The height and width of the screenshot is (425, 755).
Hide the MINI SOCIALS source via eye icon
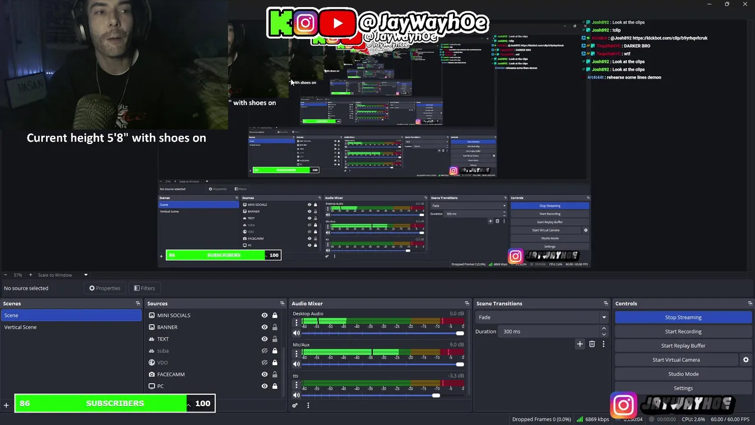[264, 315]
